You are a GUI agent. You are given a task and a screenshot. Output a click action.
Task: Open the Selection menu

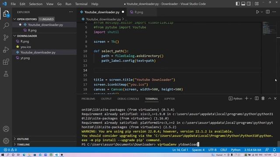36,4
